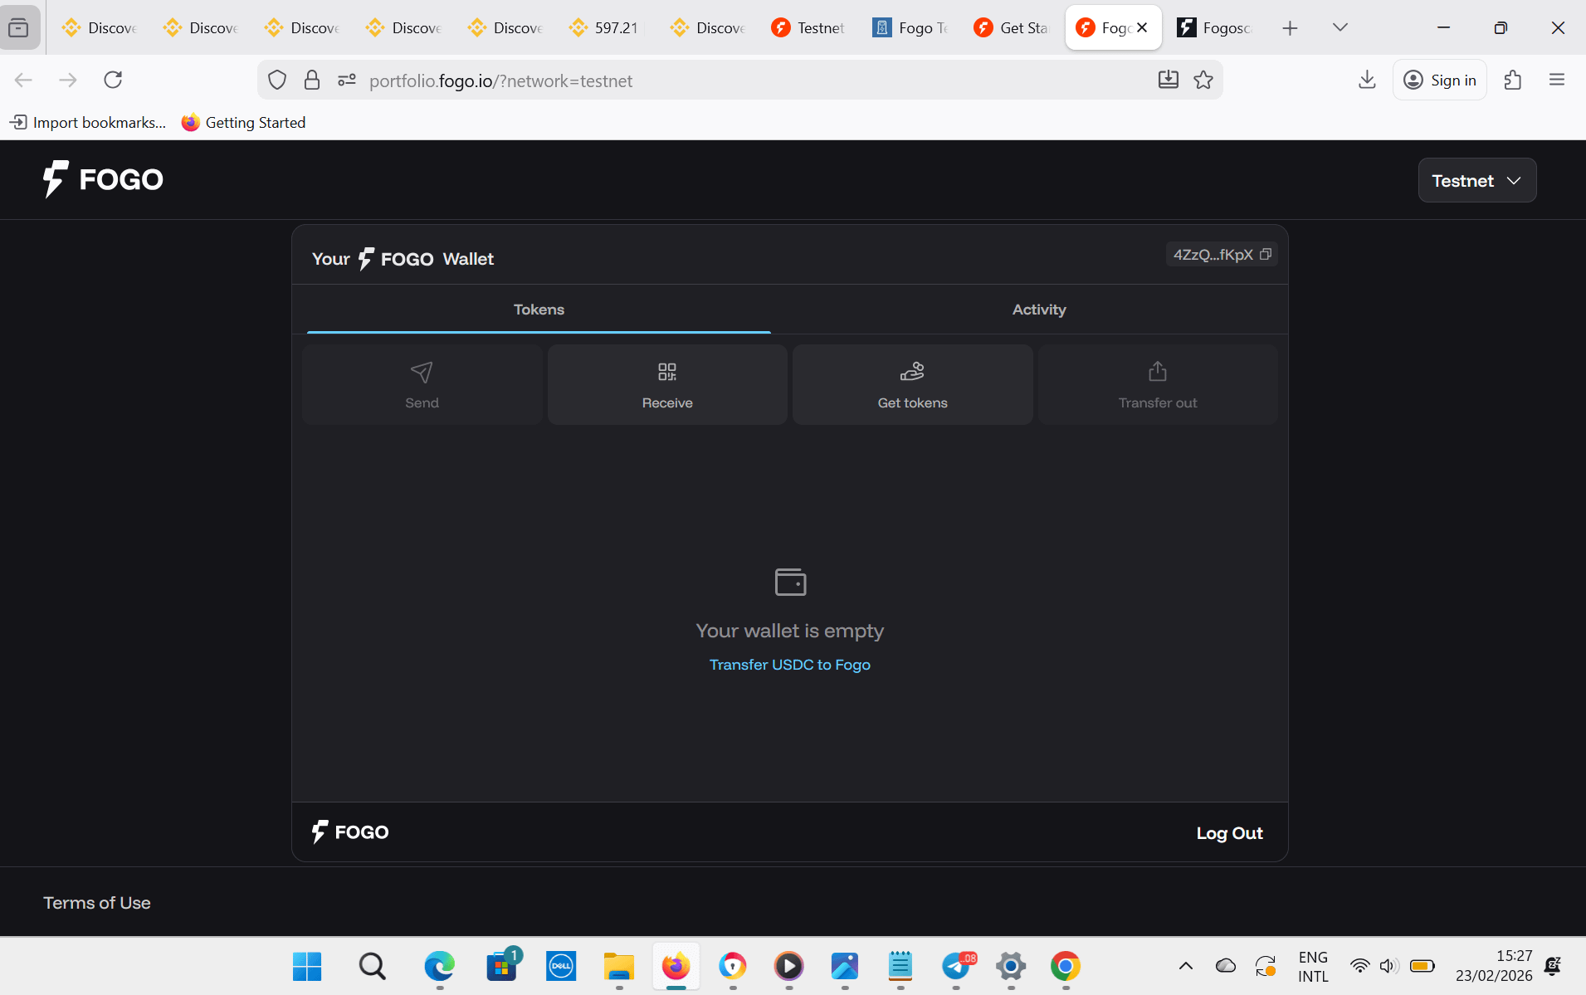Show hidden system tray icons
The width and height of the screenshot is (1586, 995).
pyautogui.click(x=1186, y=966)
